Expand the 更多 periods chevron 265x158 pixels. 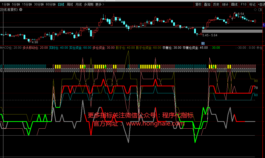(100, 4)
